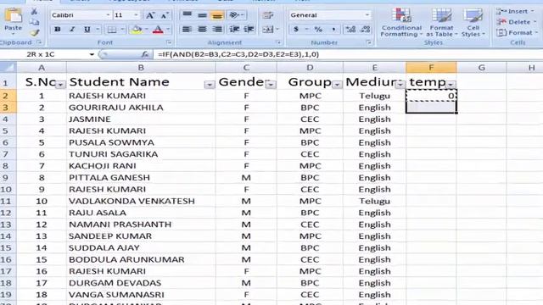Decrease font size with Shrink Font

pyautogui.click(x=165, y=15)
